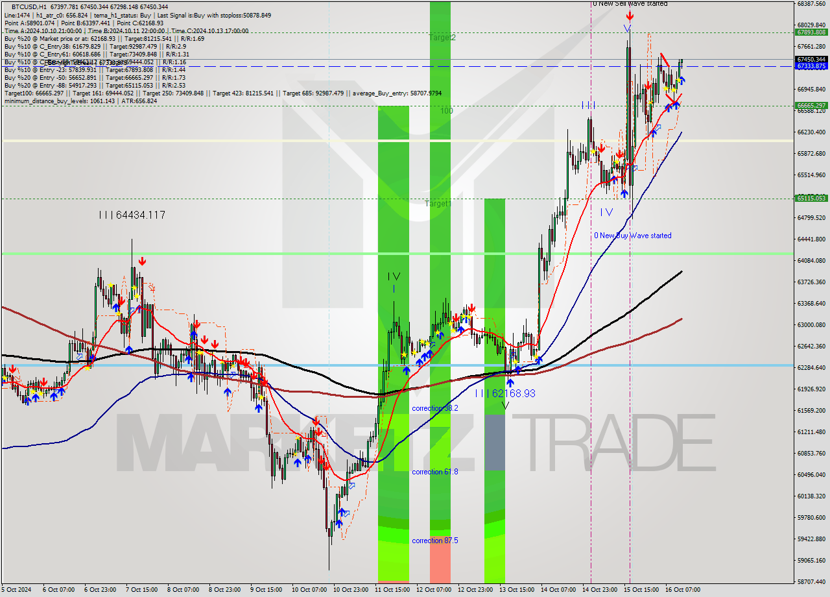Click blue price tag 67333.875

click(811, 66)
